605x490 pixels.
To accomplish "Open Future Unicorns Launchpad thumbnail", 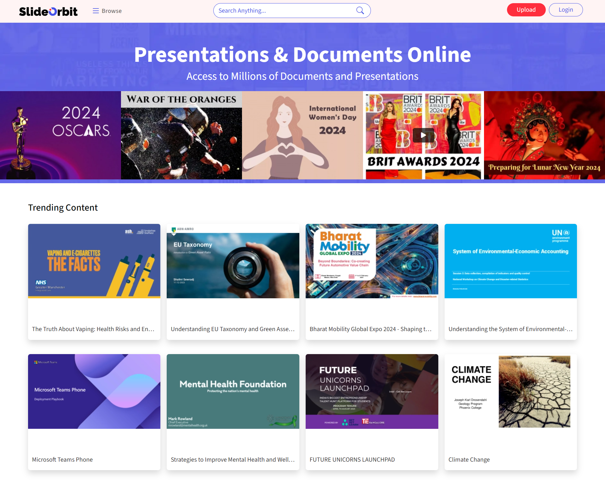I will pyautogui.click(x=372, y=391).
